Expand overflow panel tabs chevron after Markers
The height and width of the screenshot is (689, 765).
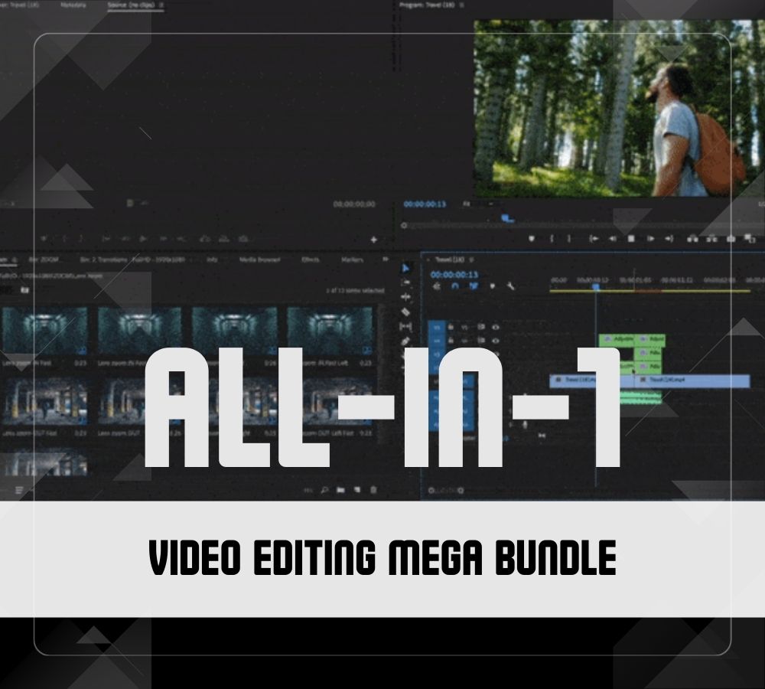(x=385, y=260)
